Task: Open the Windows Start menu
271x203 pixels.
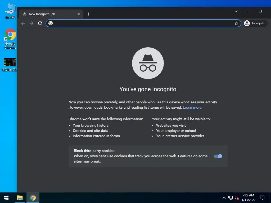Action: 6,198
